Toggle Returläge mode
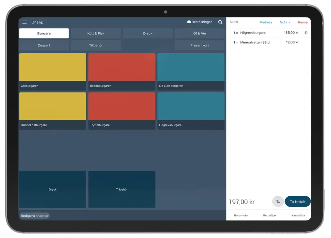The width and height of the screenshot is (331, 238). (x=269, y=215)
